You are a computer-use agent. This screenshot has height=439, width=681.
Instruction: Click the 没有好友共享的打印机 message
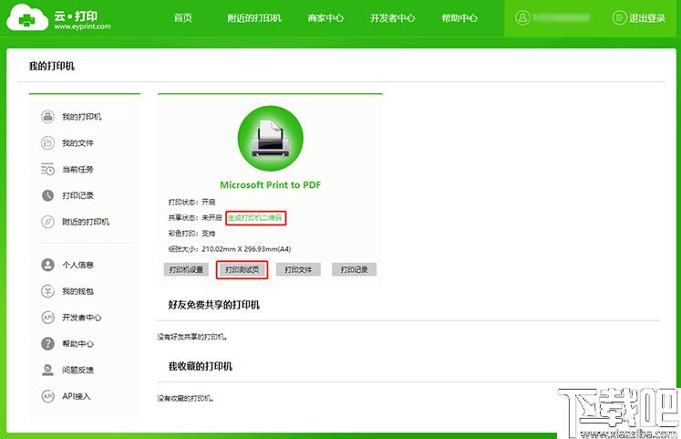[x=192, y=337]
